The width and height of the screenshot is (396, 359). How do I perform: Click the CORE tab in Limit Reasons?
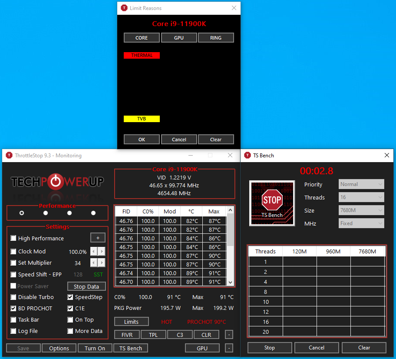[x=142, y=38]
